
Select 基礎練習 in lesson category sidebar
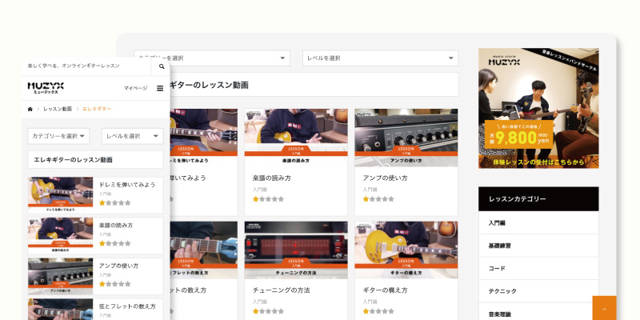click(538, 246)
